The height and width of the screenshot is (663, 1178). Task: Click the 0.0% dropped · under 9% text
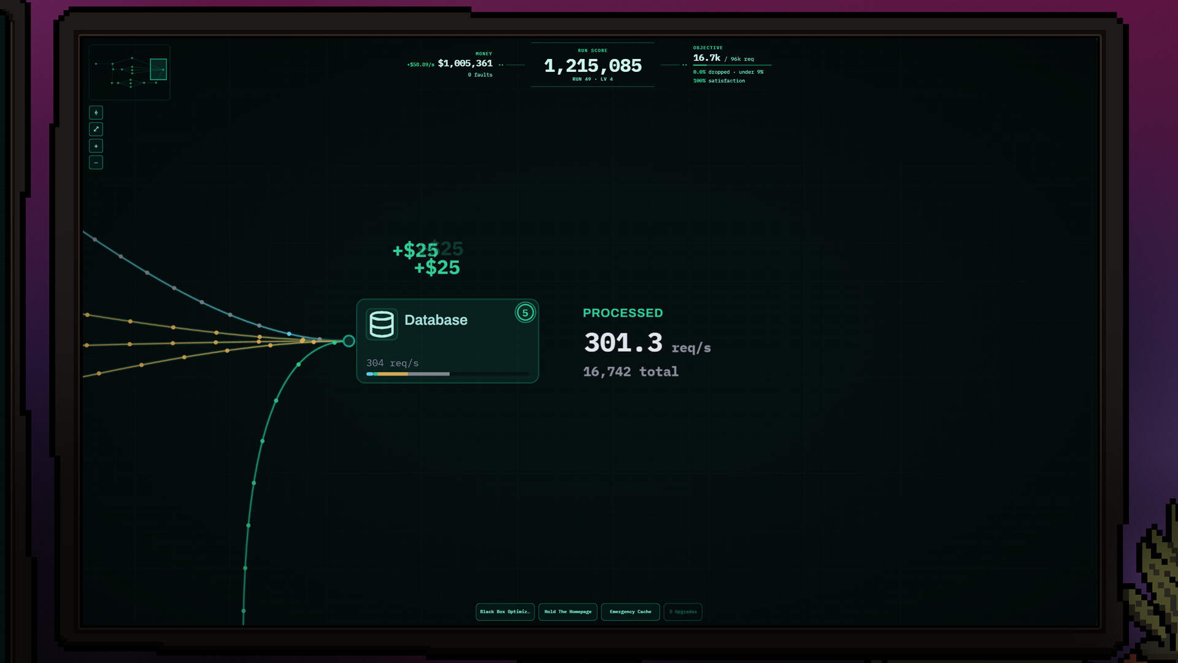click(x=728, y=72)
